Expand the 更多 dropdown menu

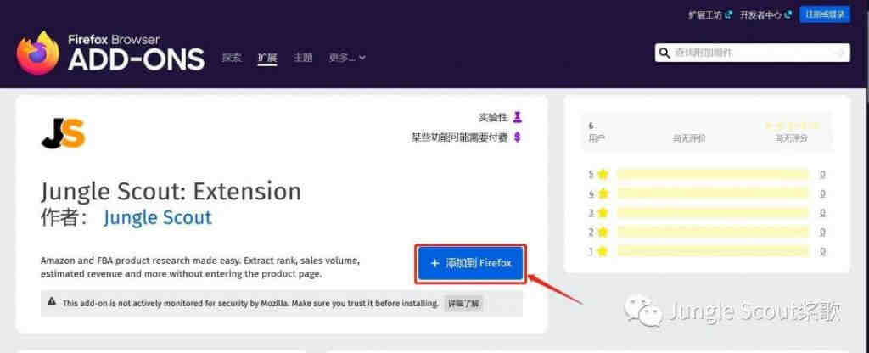pyautogui.click(x=347, y=57)
